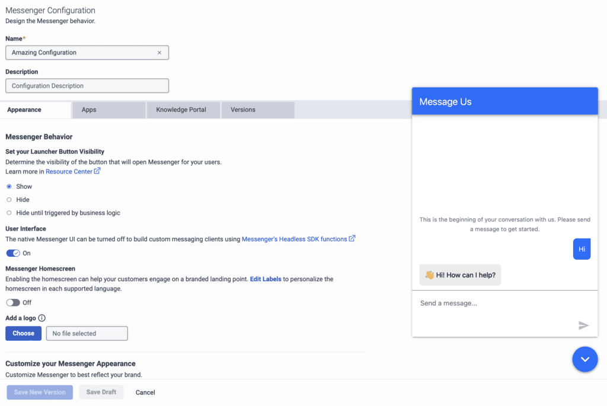607x406 pixels.
Task: Open the Resource Center link
Action: [68, 171]
